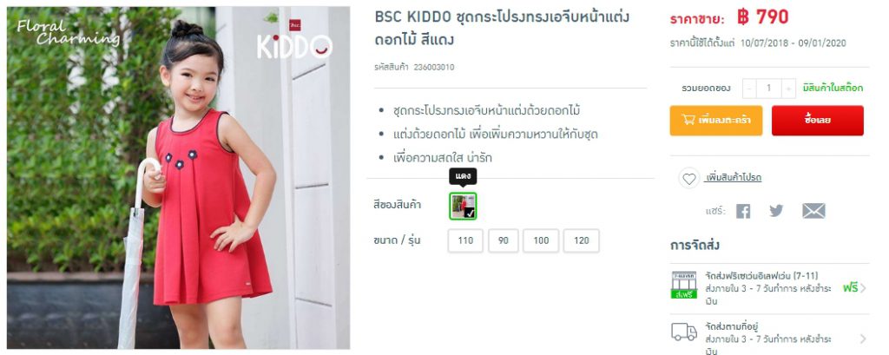The width and height of the screenshot is (889, 355).
Task: Click the shopping cart icon on orange button
Action: (688, 120)
